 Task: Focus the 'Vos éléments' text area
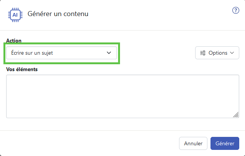click(x=123, y=96)
